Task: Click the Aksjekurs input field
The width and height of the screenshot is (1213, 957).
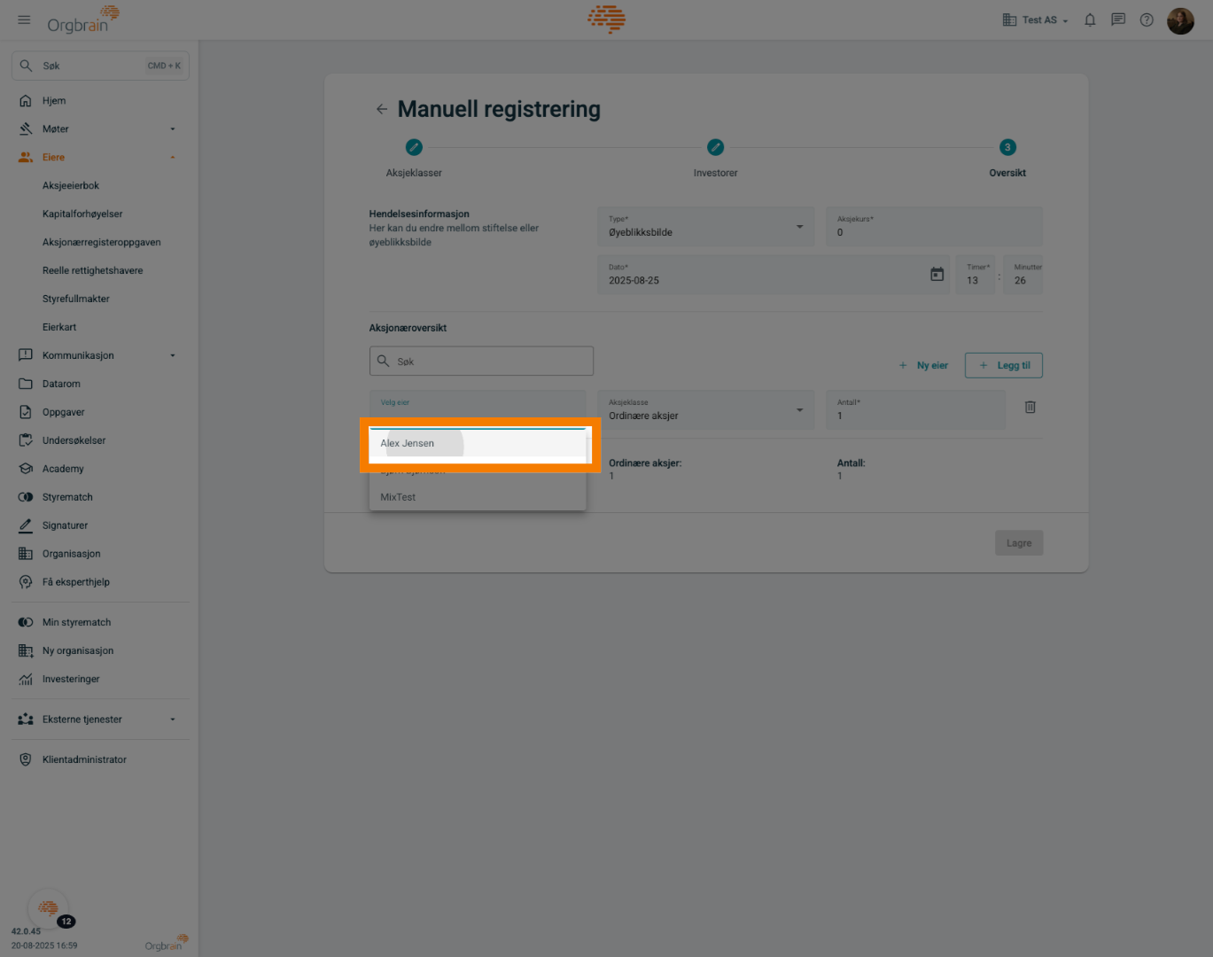Action: pyautogui.click(x=935, y=227)
